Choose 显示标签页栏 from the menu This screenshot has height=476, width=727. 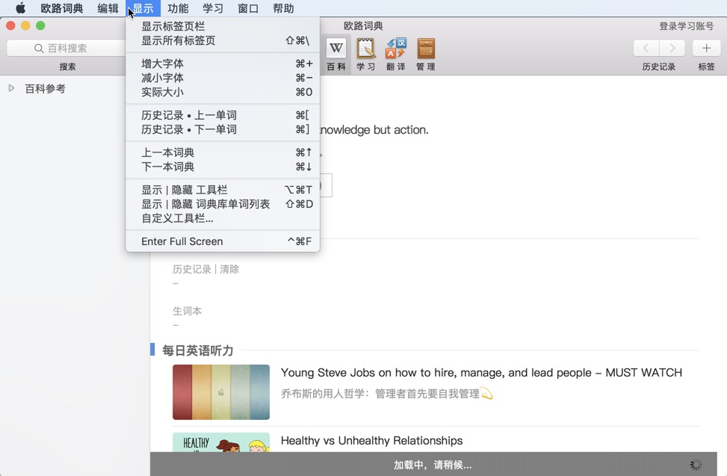[x=223, y=26]
